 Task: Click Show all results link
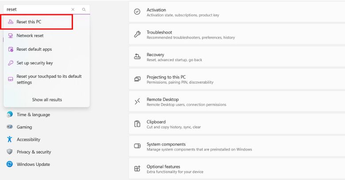(47, 100)
